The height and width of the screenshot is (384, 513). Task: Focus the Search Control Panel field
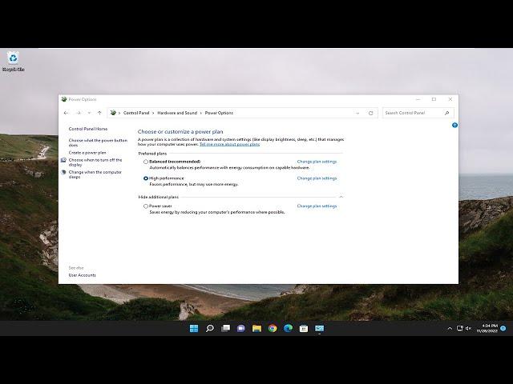pyautogui.click(x=418, y=113)
